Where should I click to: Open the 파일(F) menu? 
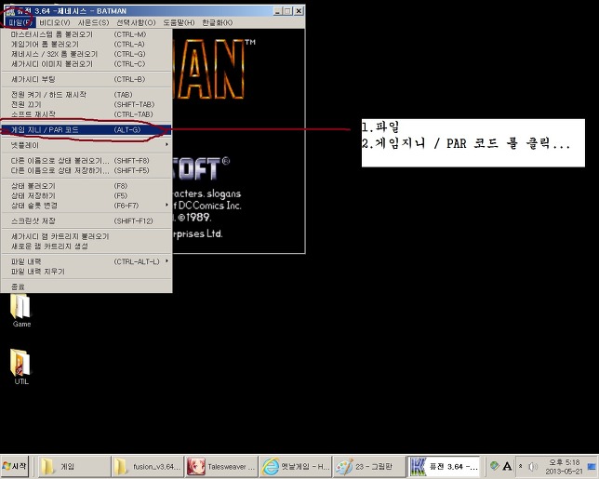click(x=20, y=22)
